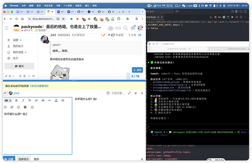Toggle VS Code primary side bar
252x163 pixels.
(237, 11)
